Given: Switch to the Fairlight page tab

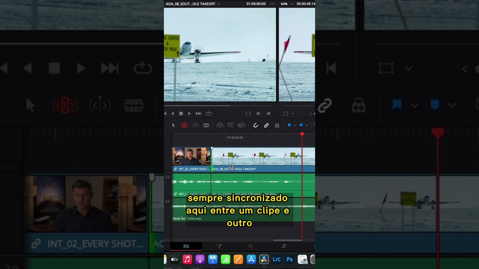Looking at the screenshot, I should click(284, 246).
